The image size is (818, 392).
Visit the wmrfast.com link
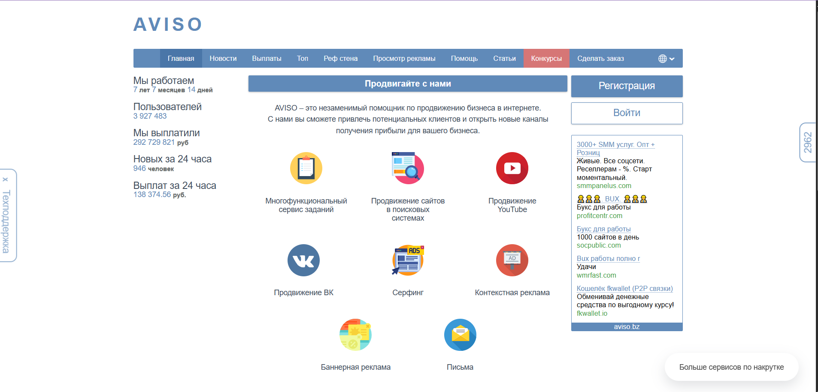pyautogui.click(x=596, y=275)
